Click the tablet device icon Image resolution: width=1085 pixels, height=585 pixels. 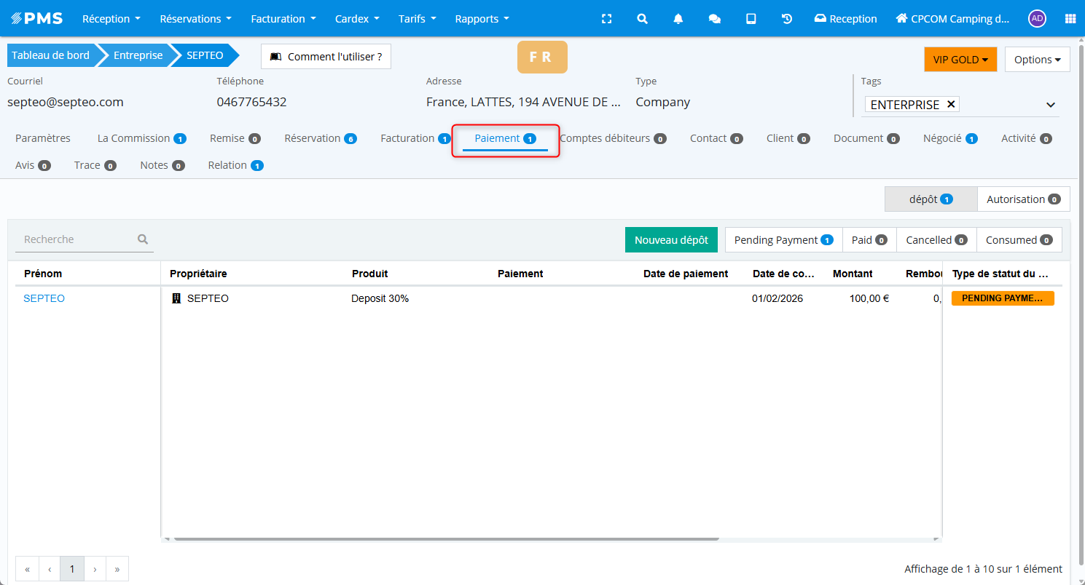(x=751, y=19)
